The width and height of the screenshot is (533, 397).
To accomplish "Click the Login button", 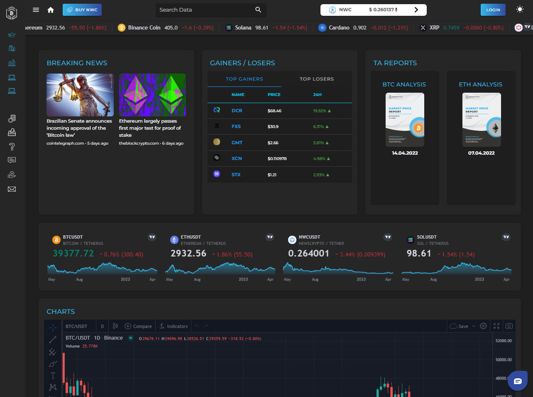I will point(493,10).
